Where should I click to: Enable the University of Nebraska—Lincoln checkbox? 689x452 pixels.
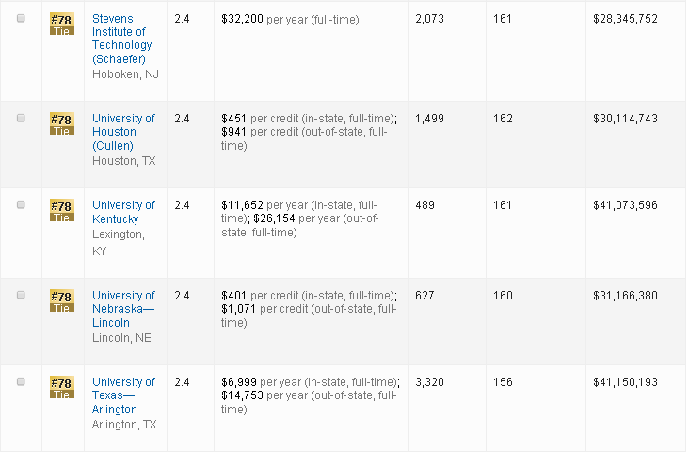[22, 296]
